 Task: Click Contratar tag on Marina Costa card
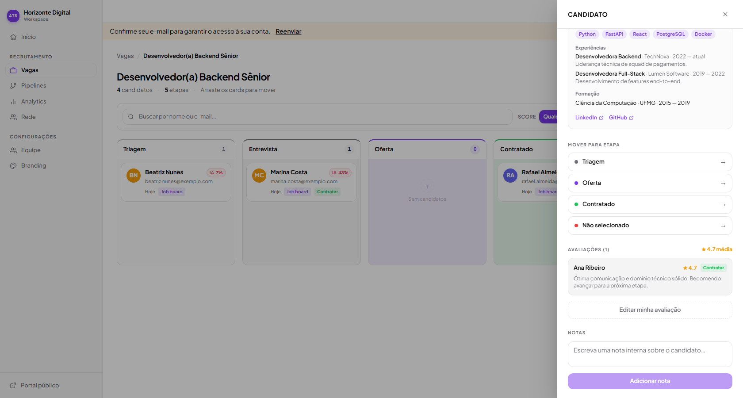pos(327,192)
